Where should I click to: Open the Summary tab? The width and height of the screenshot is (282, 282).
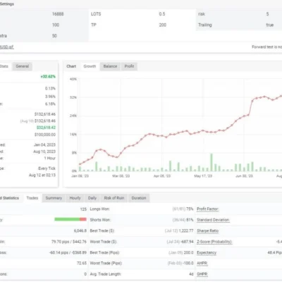click(54, 198)
